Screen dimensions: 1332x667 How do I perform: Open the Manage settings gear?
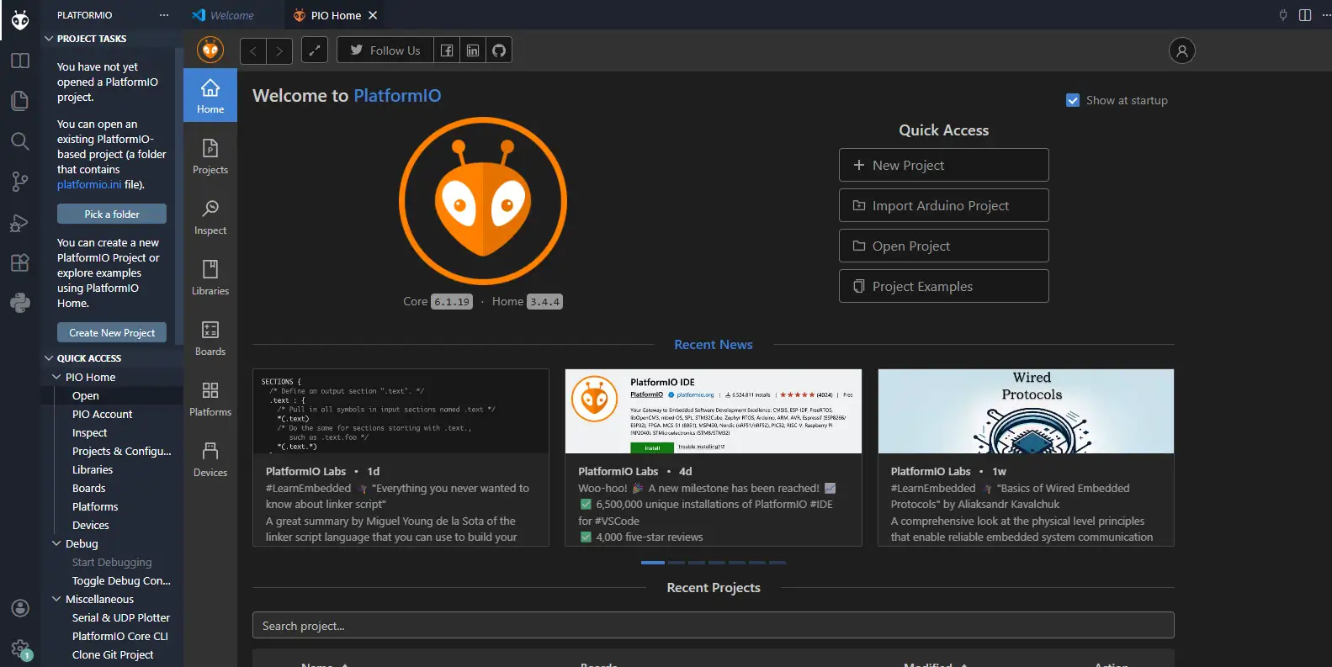[20, 648]
